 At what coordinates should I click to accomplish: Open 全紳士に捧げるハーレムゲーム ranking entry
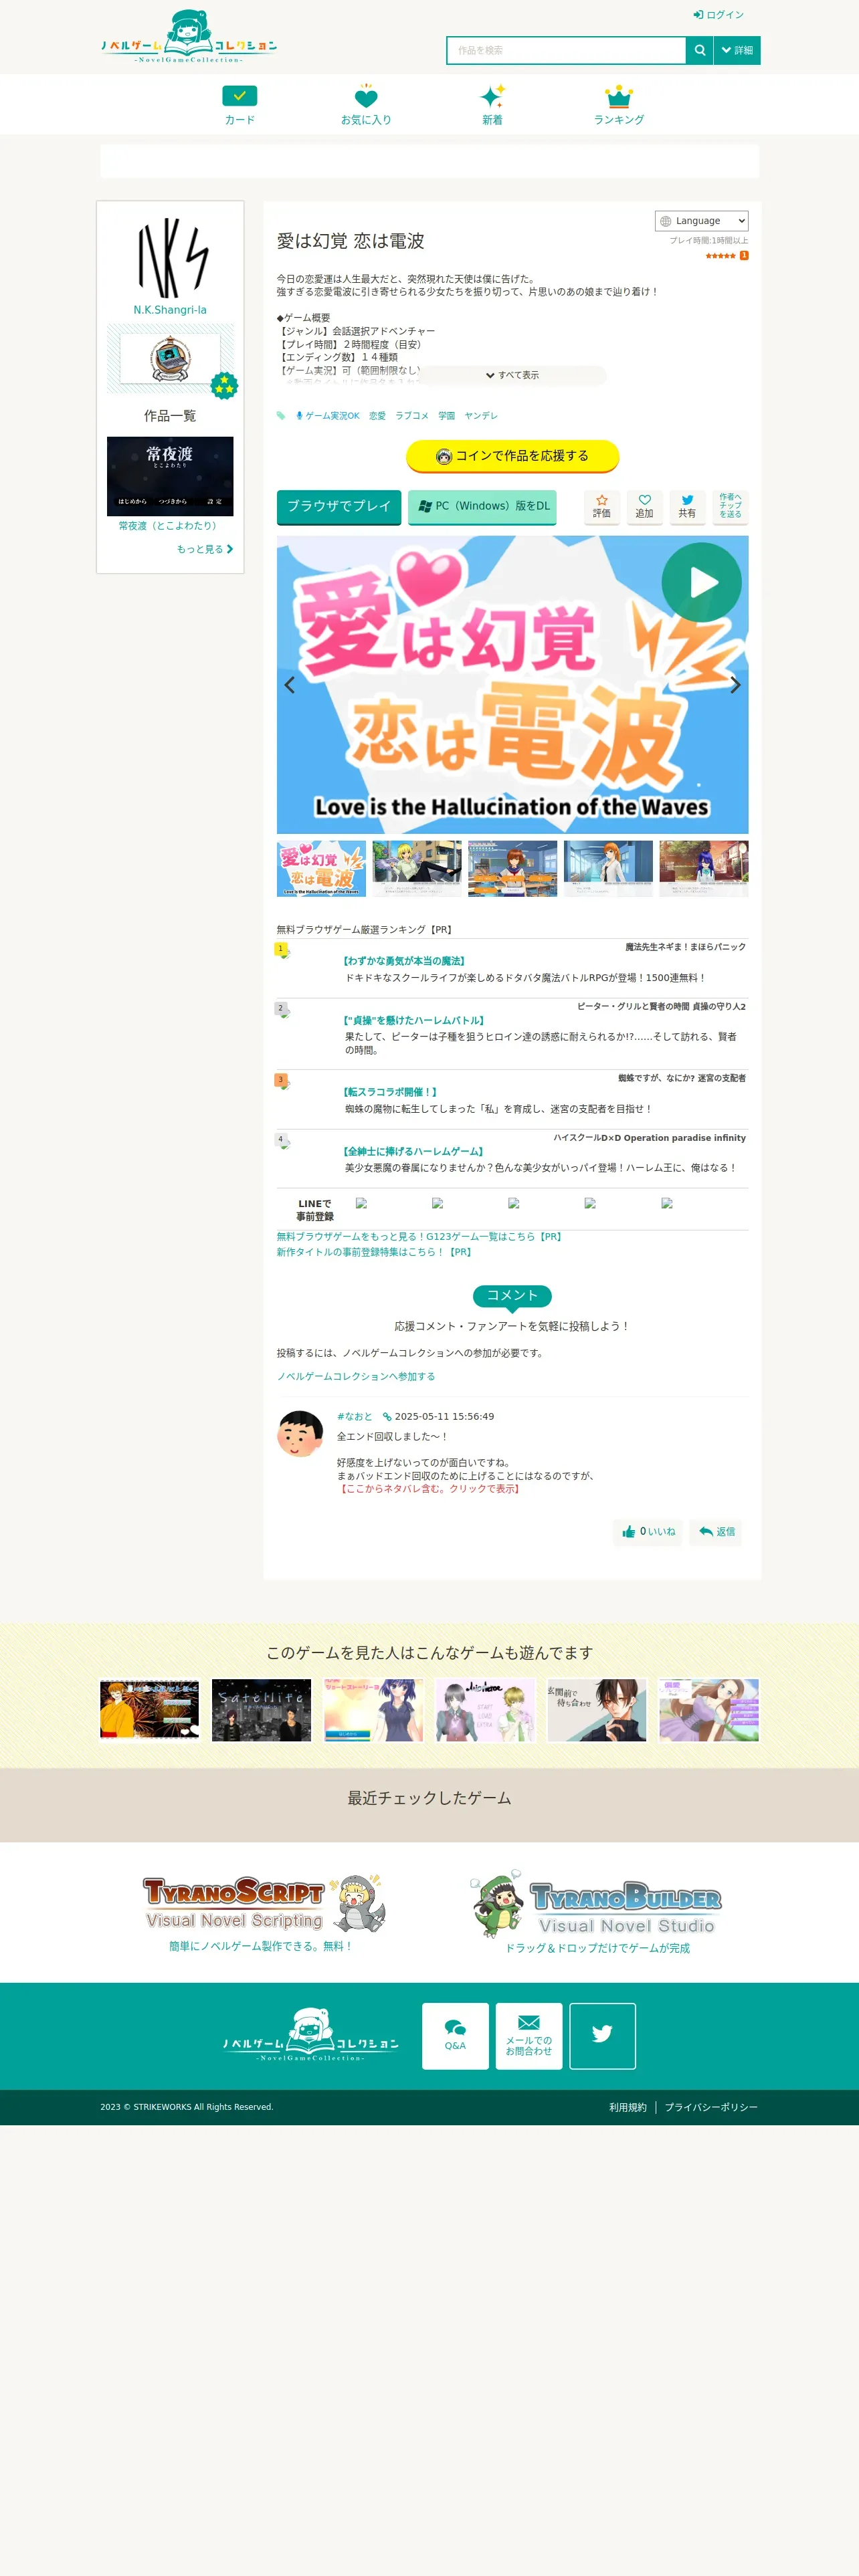(x=413, y=1152)
